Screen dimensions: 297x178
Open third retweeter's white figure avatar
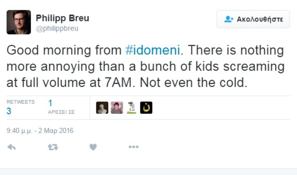pos(132,108)
